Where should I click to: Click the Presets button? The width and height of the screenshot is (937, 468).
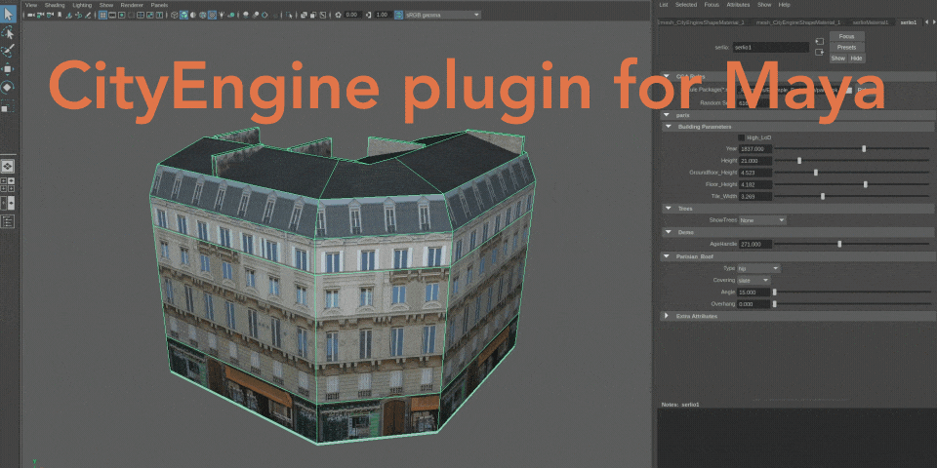pos(846,47)
